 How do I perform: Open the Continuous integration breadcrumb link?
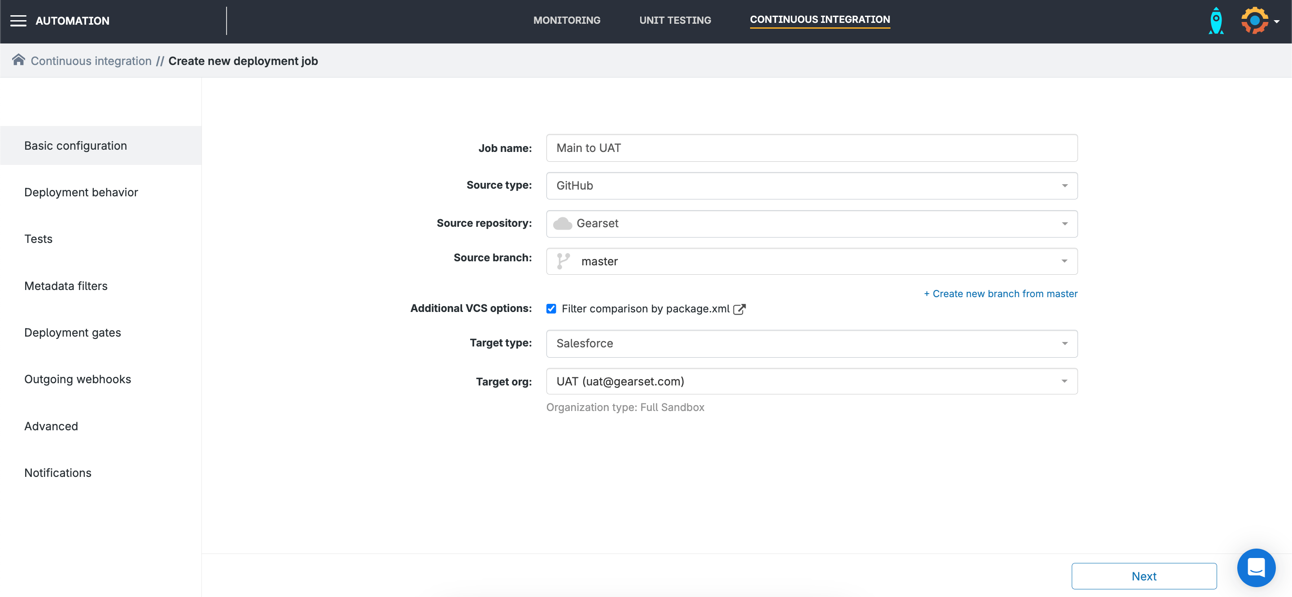(x=91, y=61)
